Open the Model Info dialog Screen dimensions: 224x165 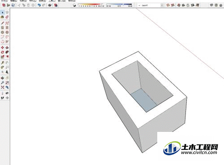[x=56, y=5]
